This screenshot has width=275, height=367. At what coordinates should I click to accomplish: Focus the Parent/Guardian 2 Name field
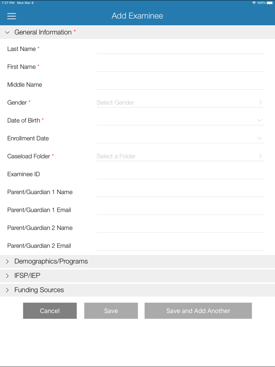[180, 228]
